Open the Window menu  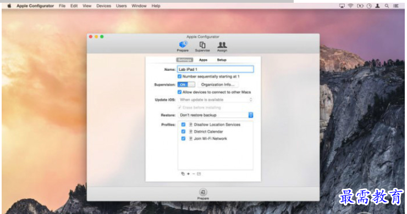pyautogui.click(x=139, y=5)
